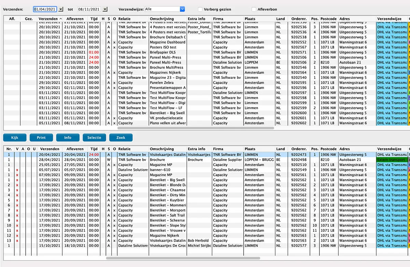Select Paneel Multi-Press row with LOPPEM
Image resolution: width=410 pixels, height=267 pixels.
click(207, 62)
